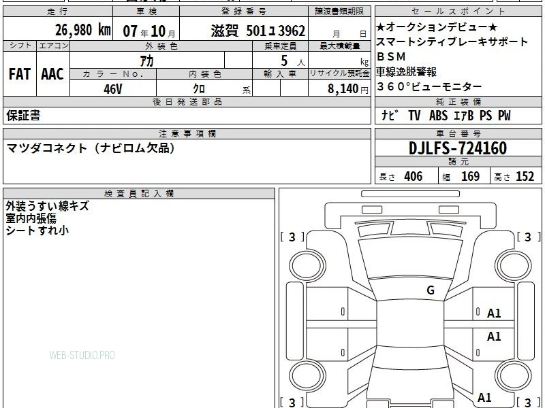
Task: Click the mileage value 26,980 km
Action: (82, 30)
